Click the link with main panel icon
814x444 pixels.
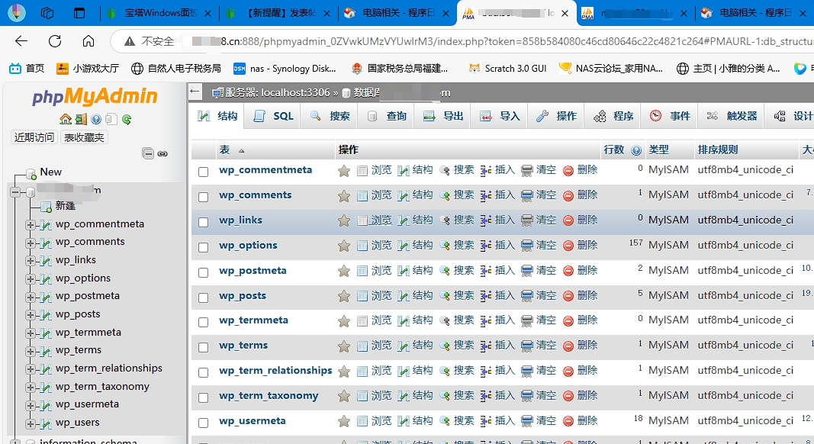[x=162, y=153]
